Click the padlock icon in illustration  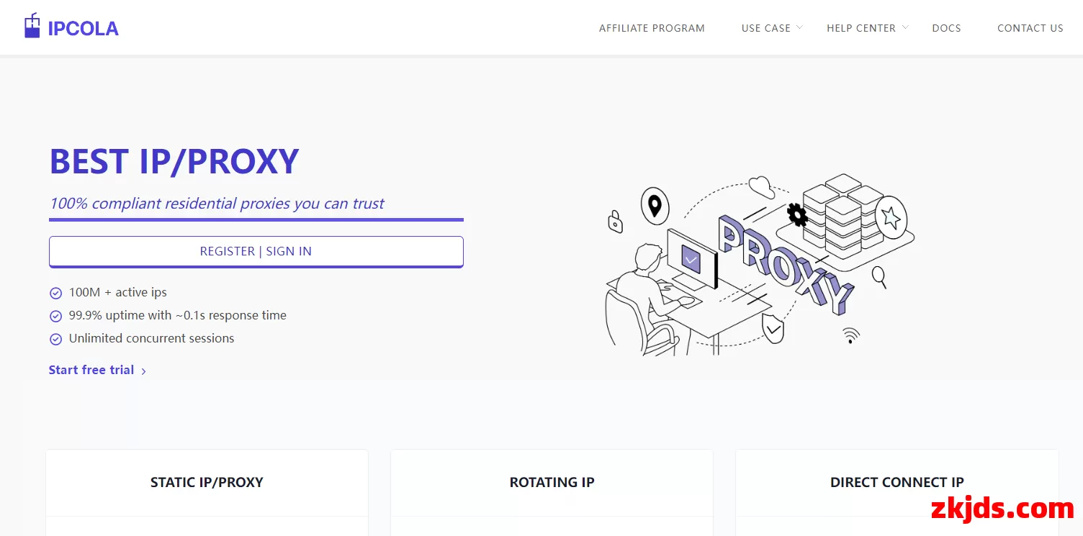coord(615,222)
